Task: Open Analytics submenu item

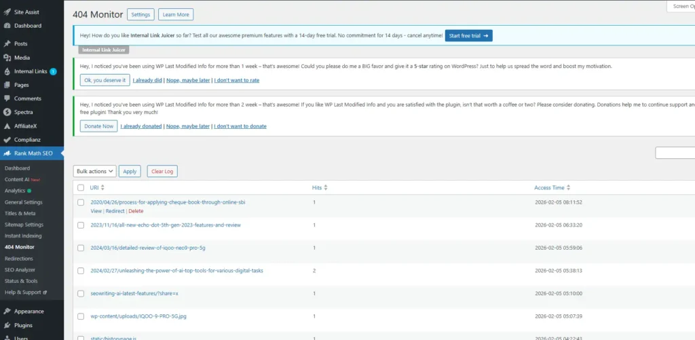Action: (x=18, y=191)
